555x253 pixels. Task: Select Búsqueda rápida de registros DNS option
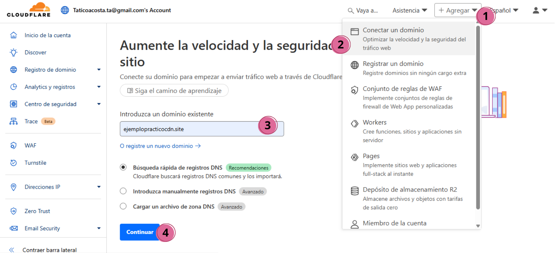point(123,167)
